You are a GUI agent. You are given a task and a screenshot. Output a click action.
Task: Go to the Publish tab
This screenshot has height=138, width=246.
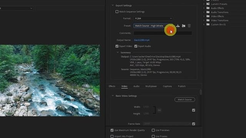(182, 86)
